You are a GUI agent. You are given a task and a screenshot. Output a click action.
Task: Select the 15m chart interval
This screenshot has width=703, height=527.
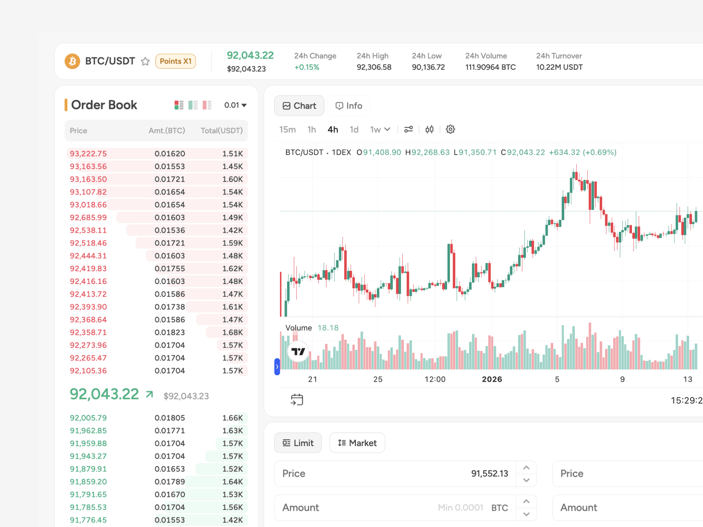click(287, 130)
